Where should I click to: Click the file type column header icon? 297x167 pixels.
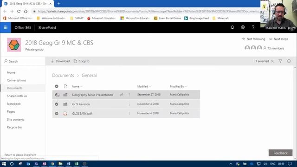coord(65,86)
